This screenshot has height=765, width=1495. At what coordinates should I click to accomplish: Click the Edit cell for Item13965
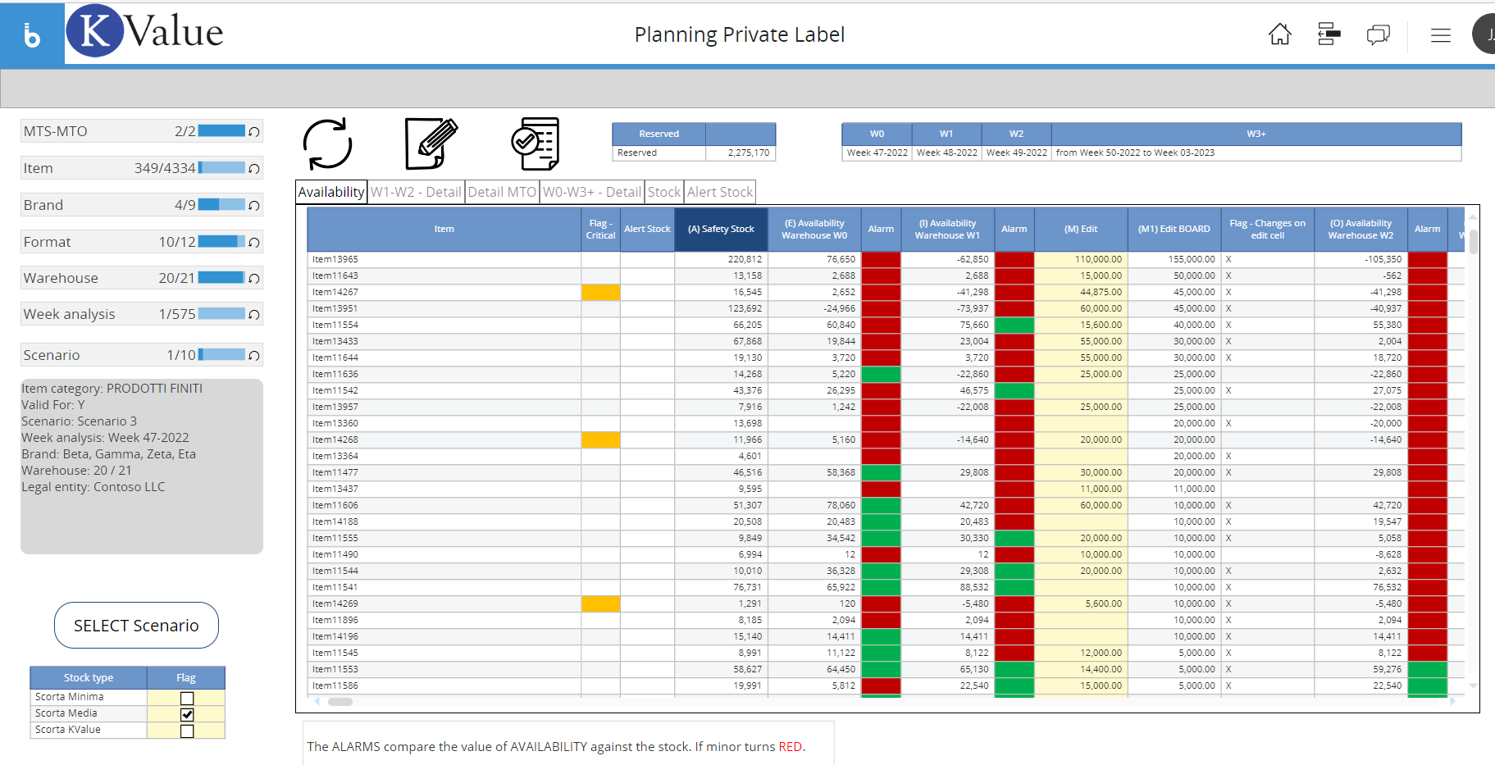click(1081, 259)
